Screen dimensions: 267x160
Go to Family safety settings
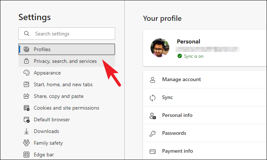click(x=67, y=143)
